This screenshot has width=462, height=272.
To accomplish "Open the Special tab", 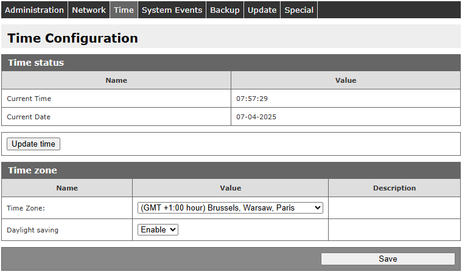I will point(299,10).
